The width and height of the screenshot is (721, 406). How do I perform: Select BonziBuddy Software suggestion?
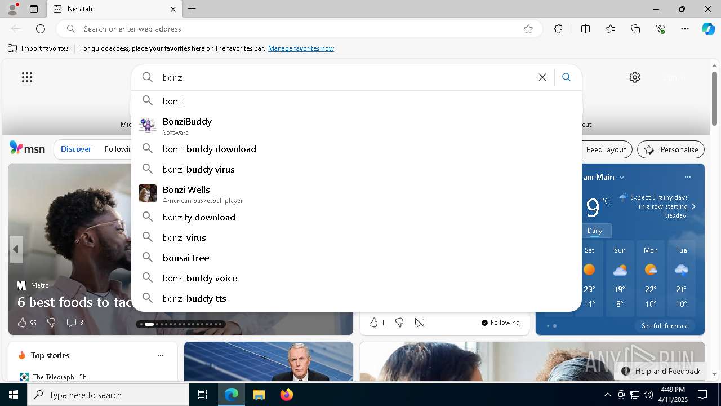tap(357, 125)
